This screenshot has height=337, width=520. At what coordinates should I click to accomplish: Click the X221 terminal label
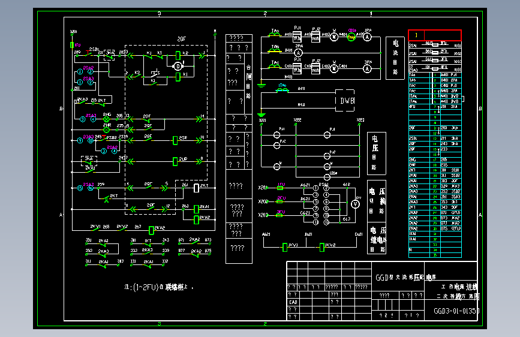pyautogui.click(x=262, y=120)
